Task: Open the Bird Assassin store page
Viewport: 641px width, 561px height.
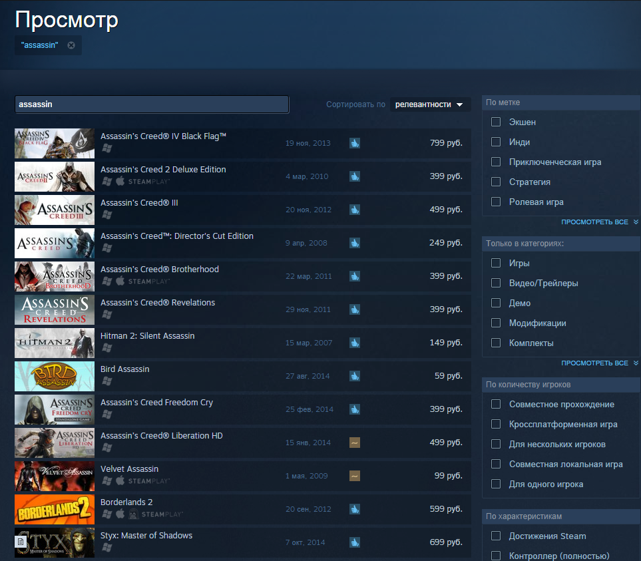Action: tap(124, 369)
